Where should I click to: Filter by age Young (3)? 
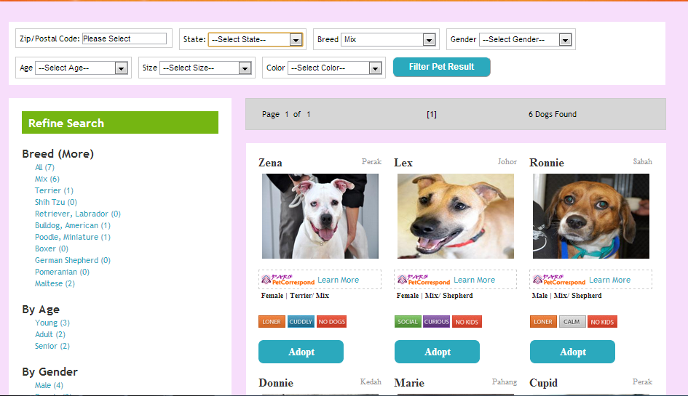coord(52,323)
